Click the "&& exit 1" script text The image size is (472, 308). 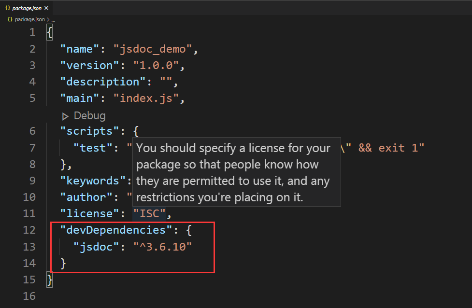[388, 148]
